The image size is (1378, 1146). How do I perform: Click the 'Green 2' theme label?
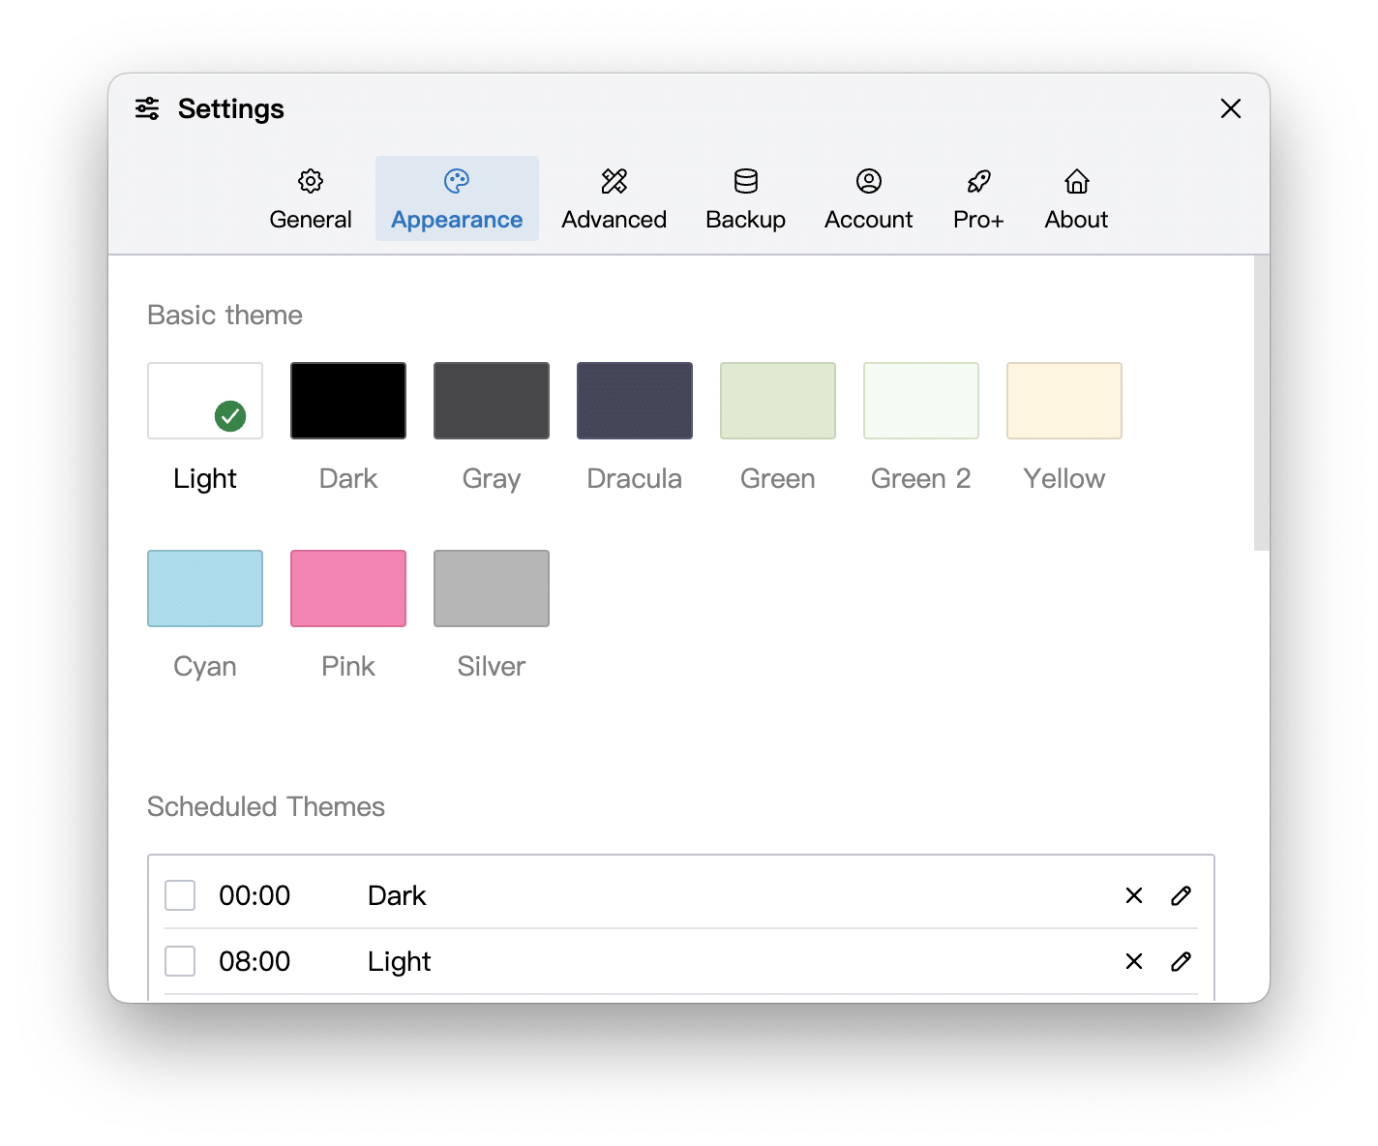click(x=921, y=478)
